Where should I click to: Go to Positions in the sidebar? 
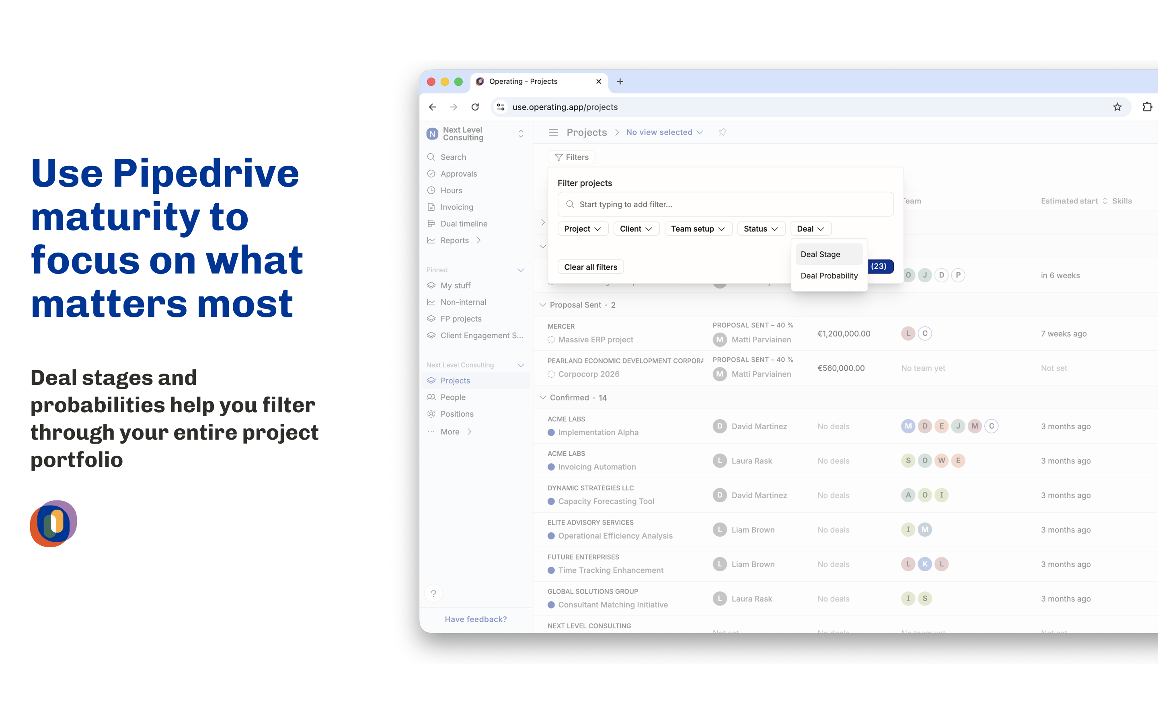point(456,414)
